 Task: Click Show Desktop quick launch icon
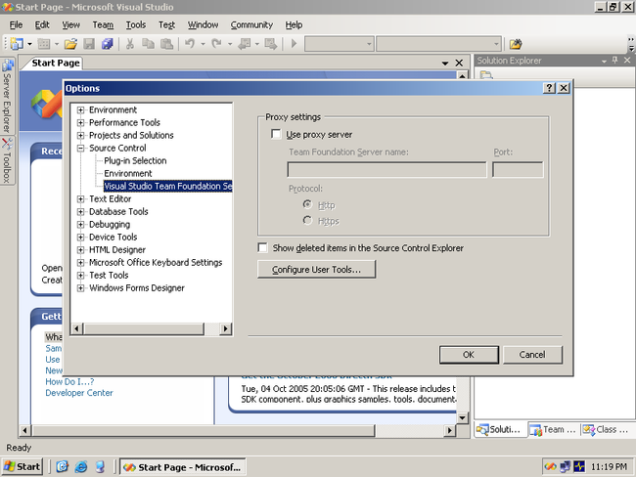click(62, 467)
